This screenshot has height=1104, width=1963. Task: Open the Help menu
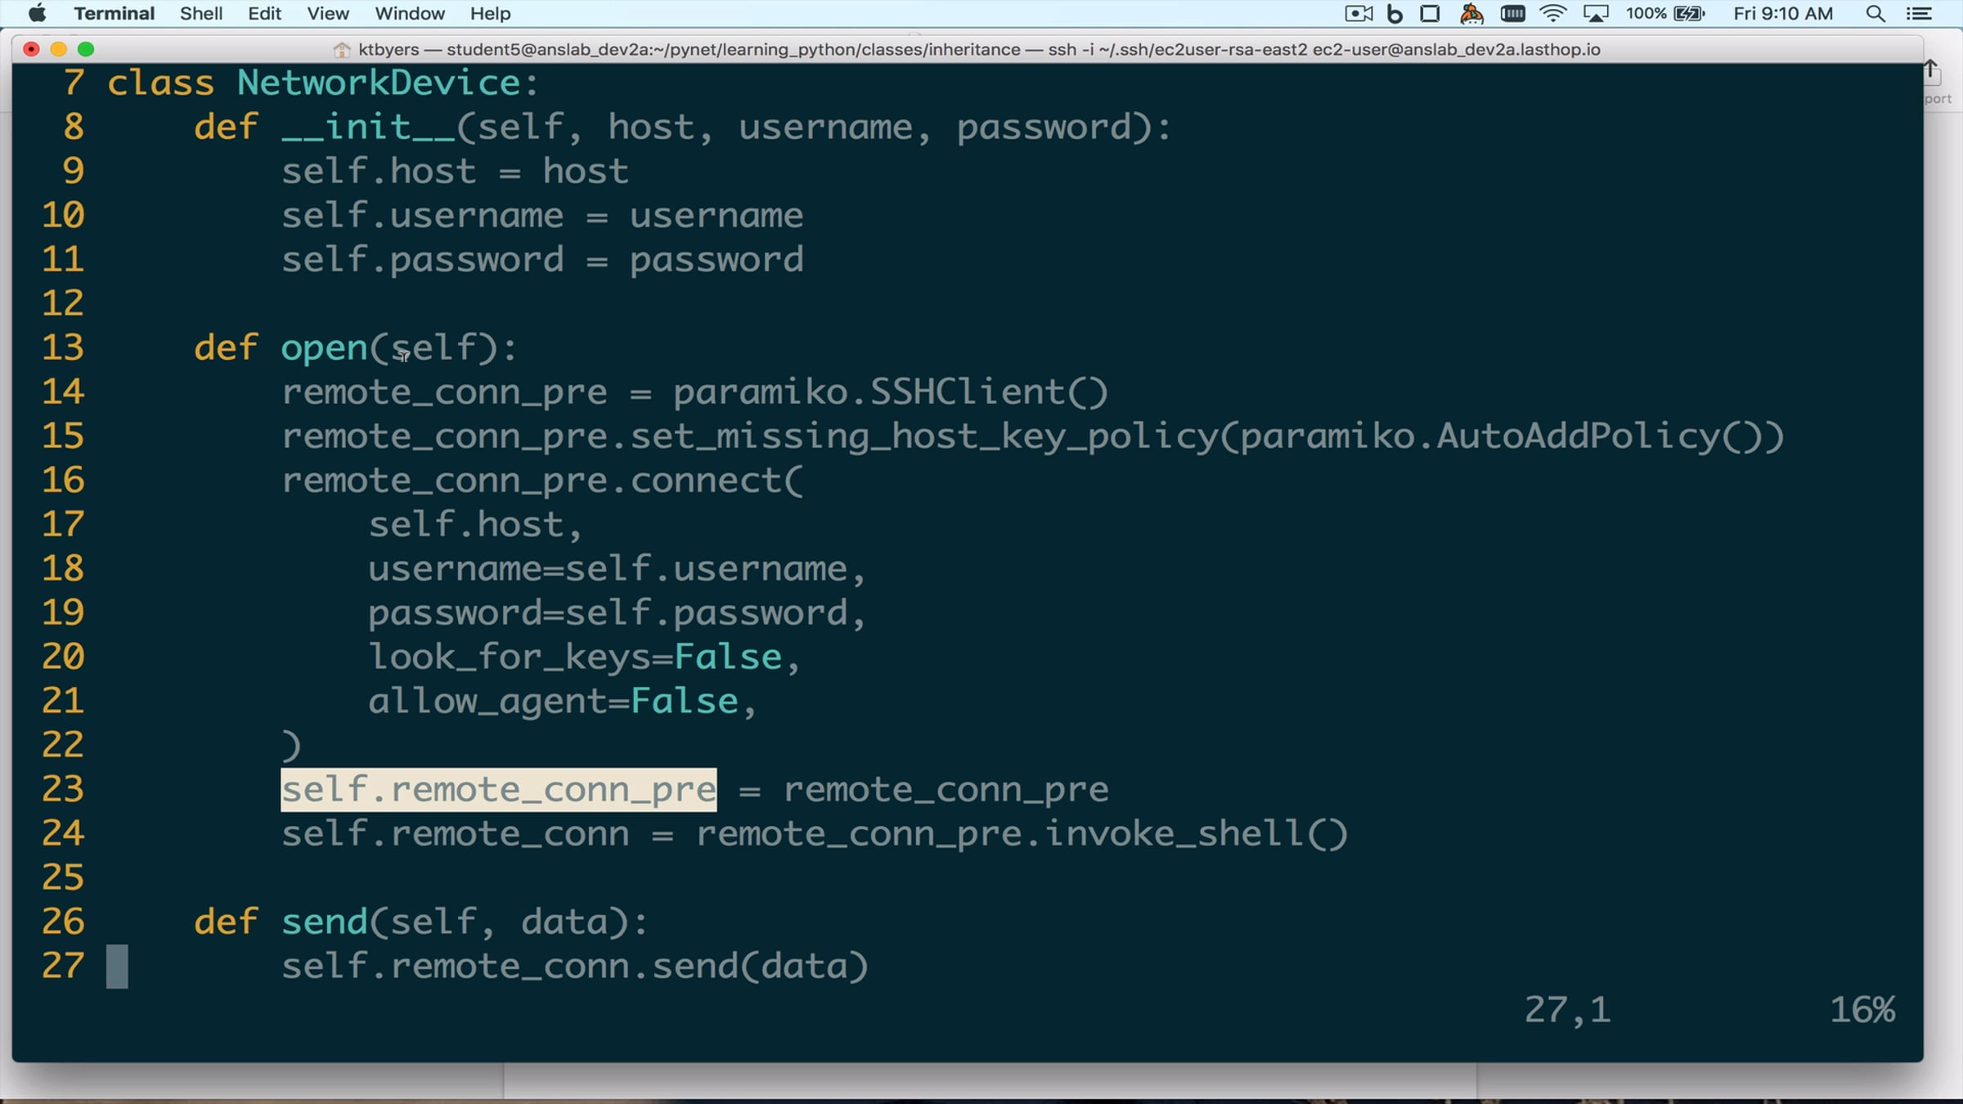[490, 13]
